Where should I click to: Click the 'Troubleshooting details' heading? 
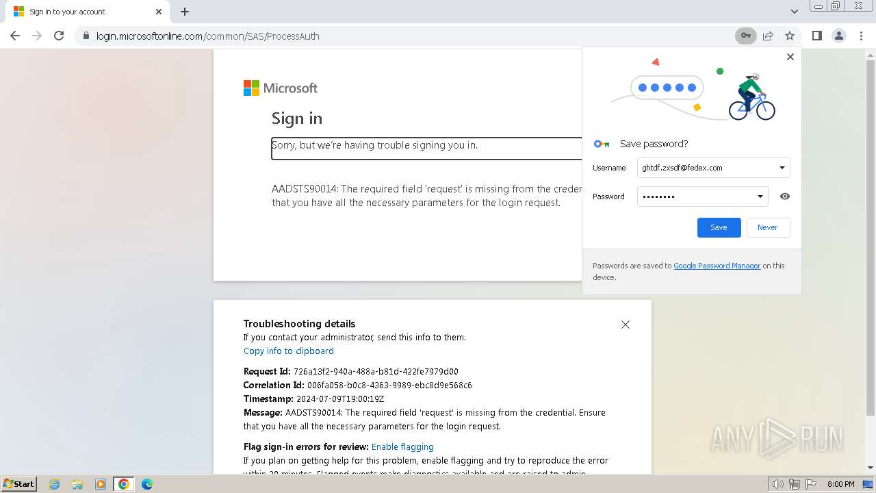pyautogui.click(x=300, y=323)
